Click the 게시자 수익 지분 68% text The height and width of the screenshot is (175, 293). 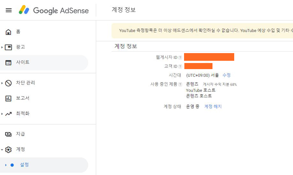[x=220, y=84]
